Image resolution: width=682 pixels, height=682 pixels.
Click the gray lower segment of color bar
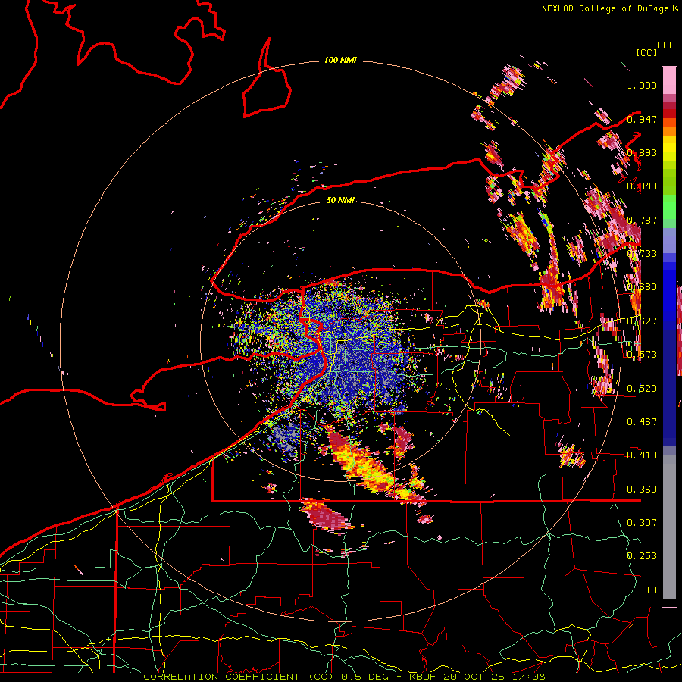pyautogui.click(x=669, y=527)
